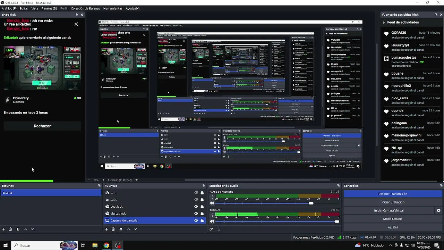Hide the alertas kick source
Screen dimensions: 444x250
click(196, 214)
